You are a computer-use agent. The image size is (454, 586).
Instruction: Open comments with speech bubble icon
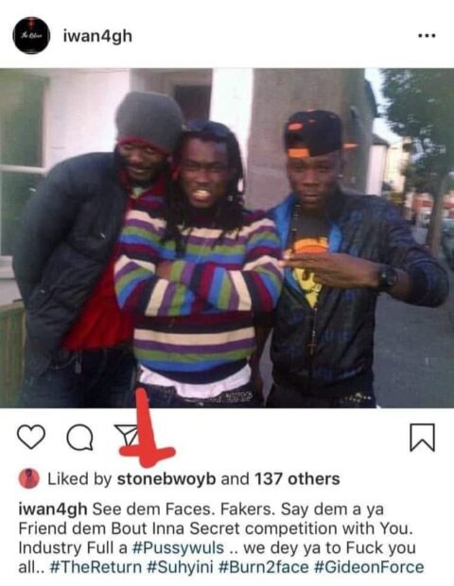[x=79, y=438]
